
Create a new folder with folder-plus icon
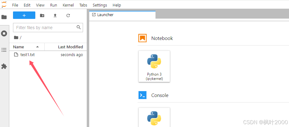click(x=42, y=15)
